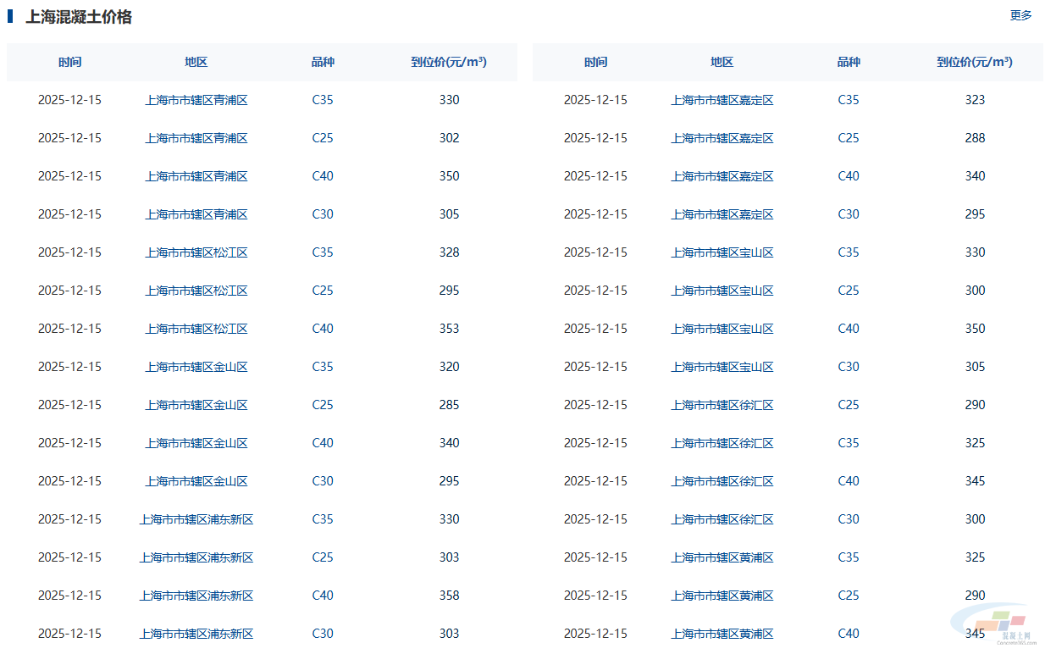
Task: Click price 358 in 浦东新区 C40 row
Action: point(449,596)
